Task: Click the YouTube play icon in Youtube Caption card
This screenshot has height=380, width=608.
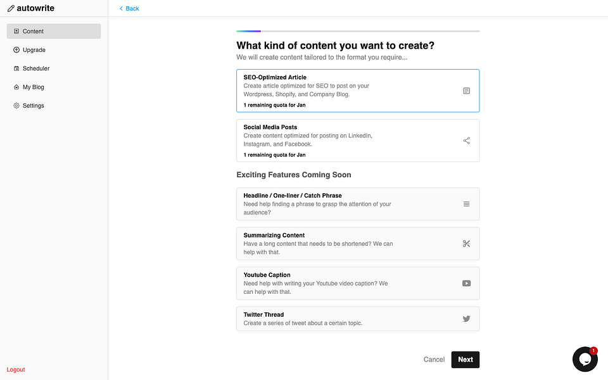Action: coord(466,283)
